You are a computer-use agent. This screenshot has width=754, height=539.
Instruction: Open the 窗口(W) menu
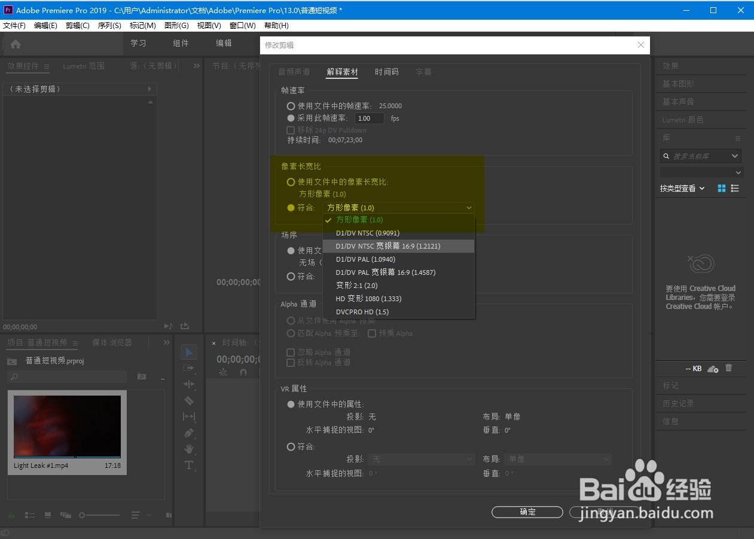point(243,26)
